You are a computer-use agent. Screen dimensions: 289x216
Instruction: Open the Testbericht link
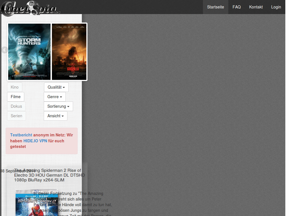pyautogui.click(x=21, y=135)
